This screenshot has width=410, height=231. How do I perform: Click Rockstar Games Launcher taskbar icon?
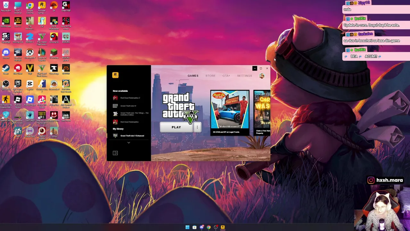click(x=223, y=227)
